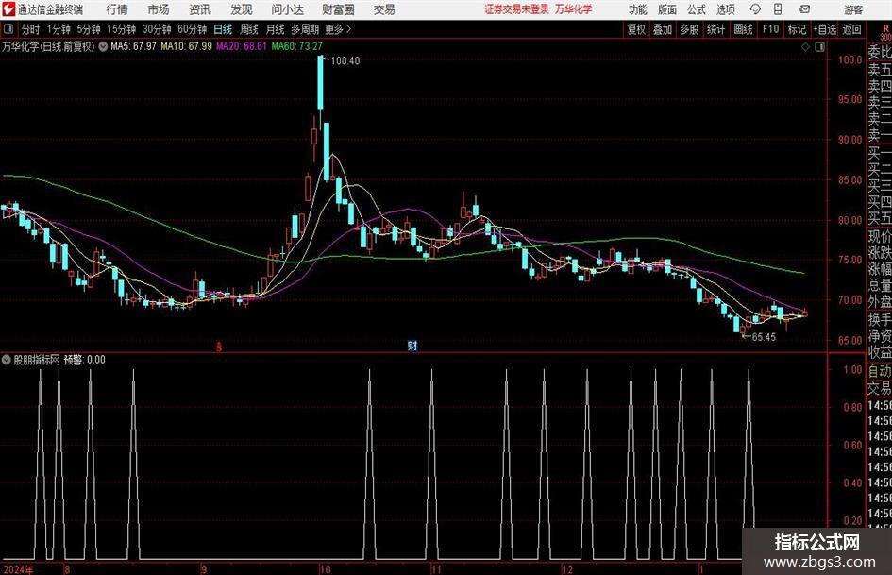Click the MA10: 67.99 indicator label

click(186, 46)
